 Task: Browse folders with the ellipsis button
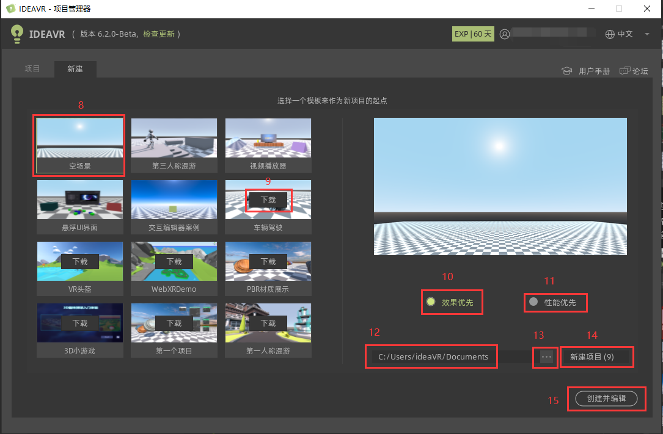coord(546,356)
